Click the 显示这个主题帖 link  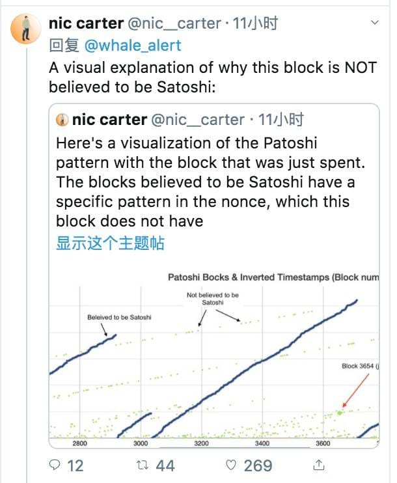(110, 243)
